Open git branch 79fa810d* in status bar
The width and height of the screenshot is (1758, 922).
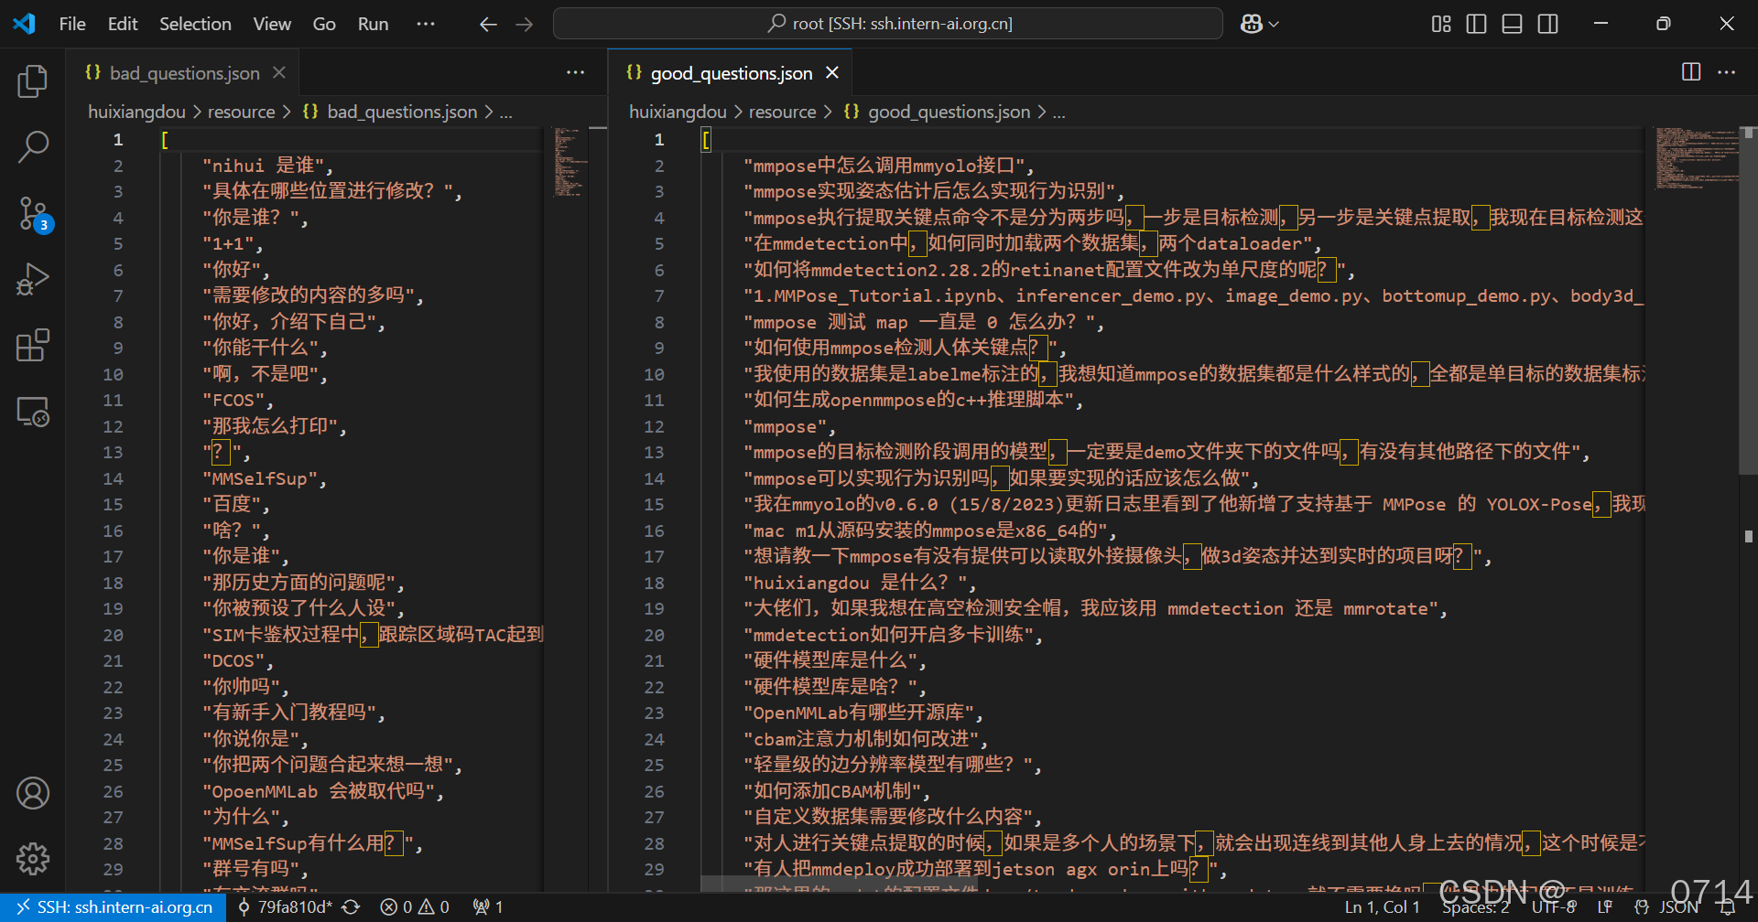point(285,907)
